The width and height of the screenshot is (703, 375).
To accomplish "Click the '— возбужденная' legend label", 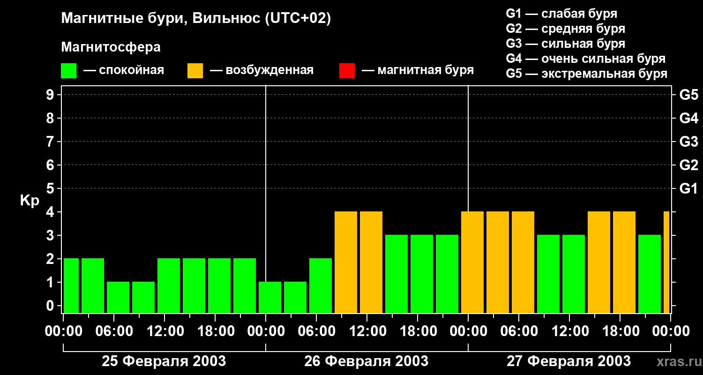I will [262, 70].
